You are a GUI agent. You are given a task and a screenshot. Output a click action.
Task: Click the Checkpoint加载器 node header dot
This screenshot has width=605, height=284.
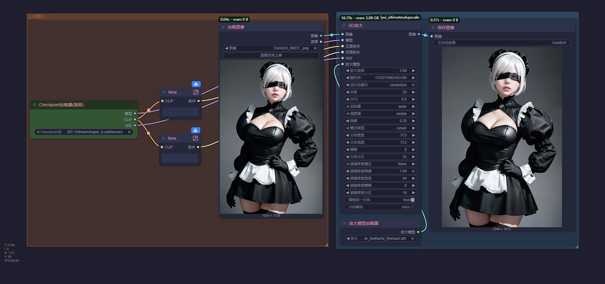tap(34, 105)
